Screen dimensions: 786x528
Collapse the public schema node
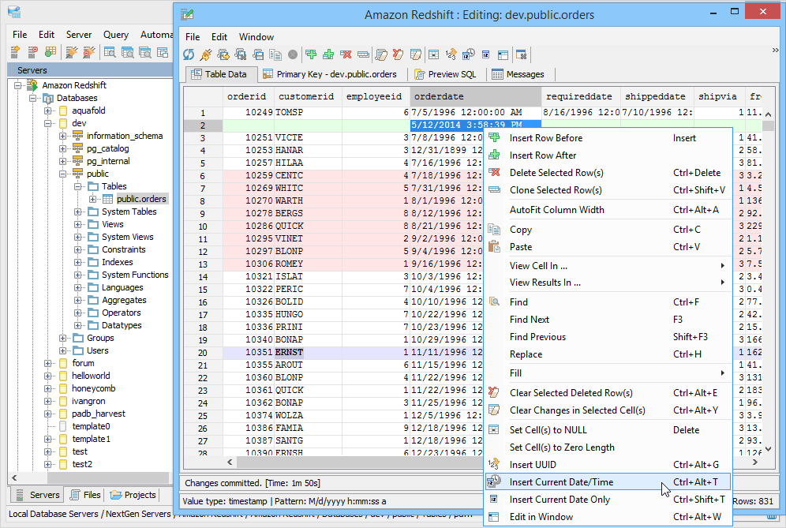pyautogui.click(x=63, y=174)
